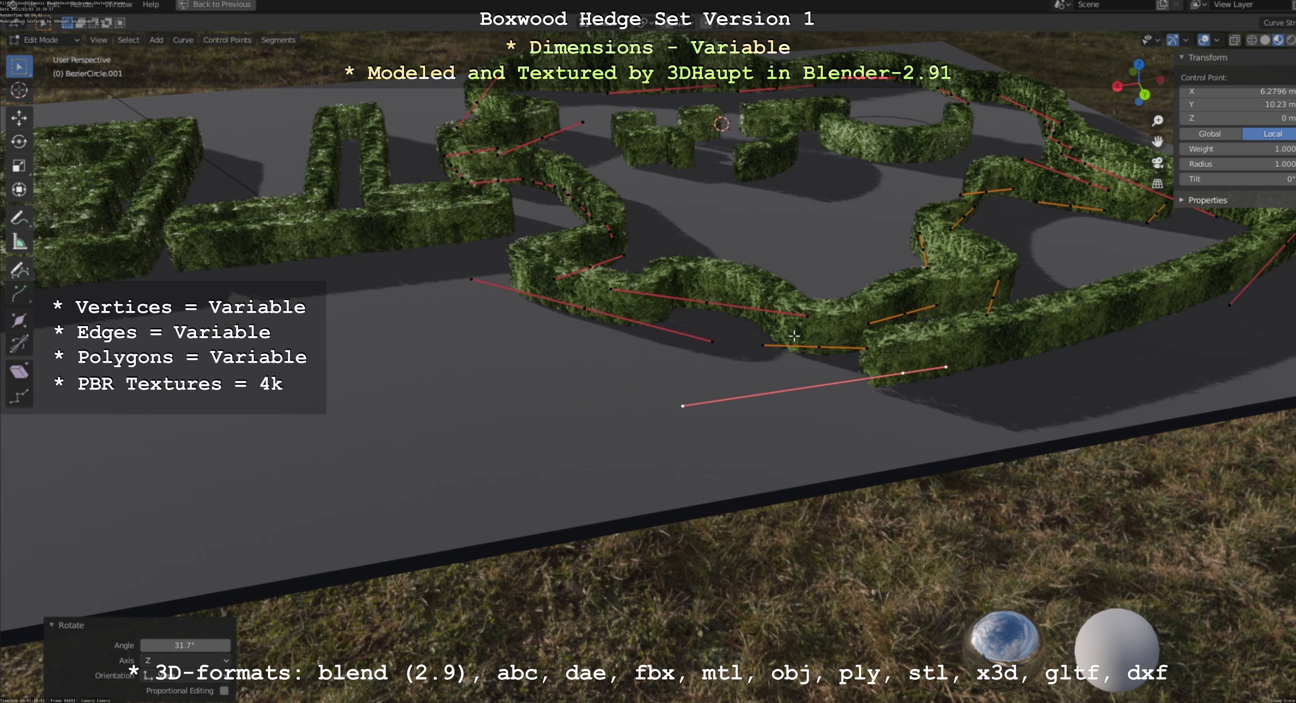Open the Select menu

pos(128,40)
